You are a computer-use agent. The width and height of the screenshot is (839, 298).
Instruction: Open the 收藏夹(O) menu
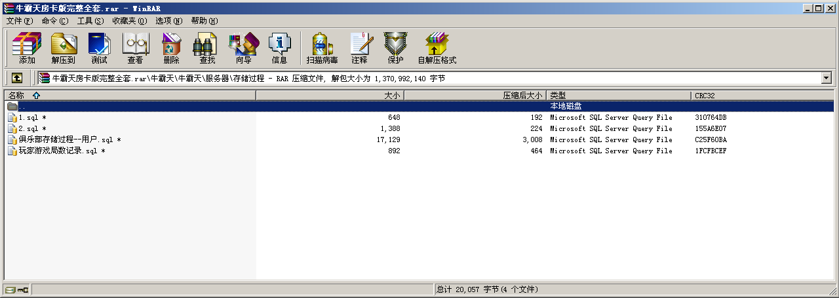click(x=129, y=21)
